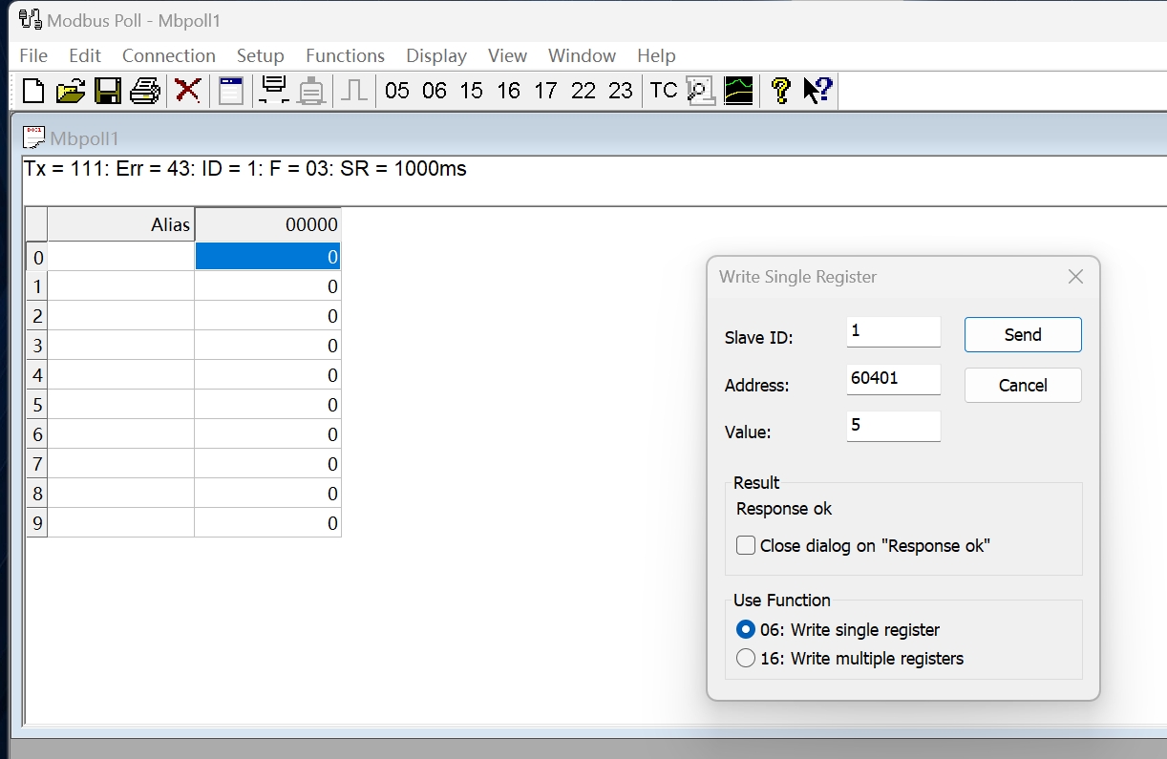Click the Open folder toolbar icon
This screenshot has width=1167, height=759.
(x=71, y=91)
